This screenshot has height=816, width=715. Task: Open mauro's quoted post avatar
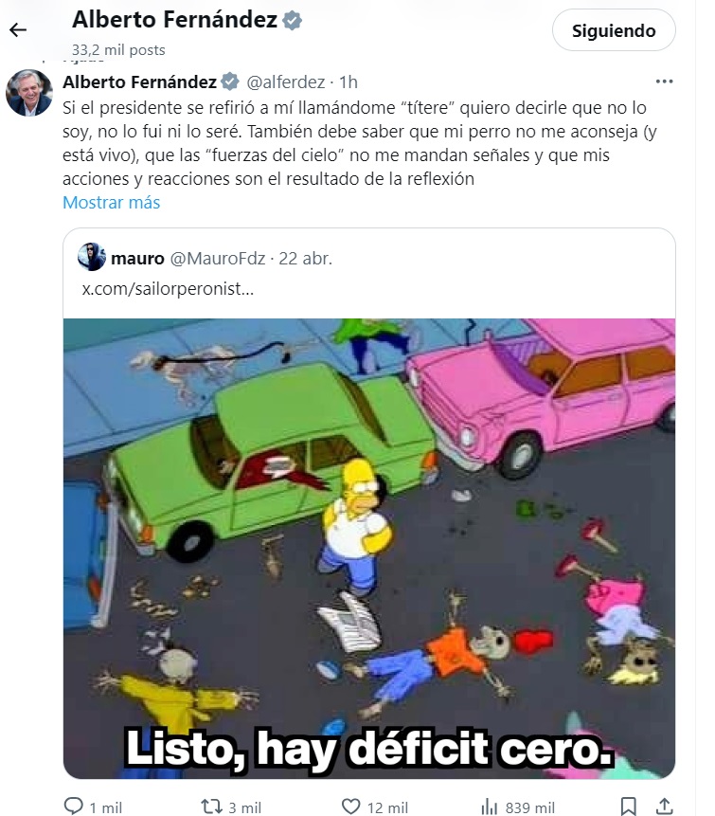point(92,257)
